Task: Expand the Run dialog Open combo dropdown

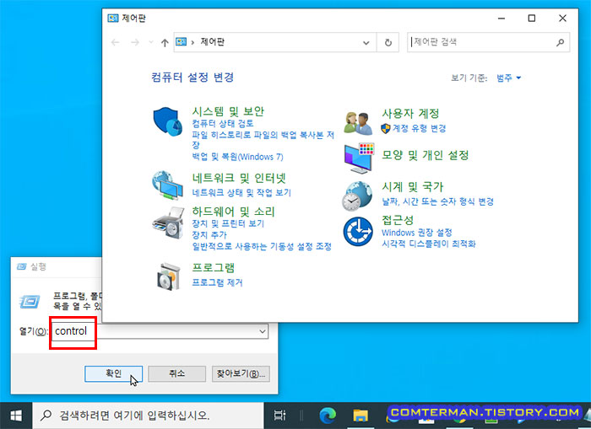Action: pyautogui.click(x=263, y=331)
